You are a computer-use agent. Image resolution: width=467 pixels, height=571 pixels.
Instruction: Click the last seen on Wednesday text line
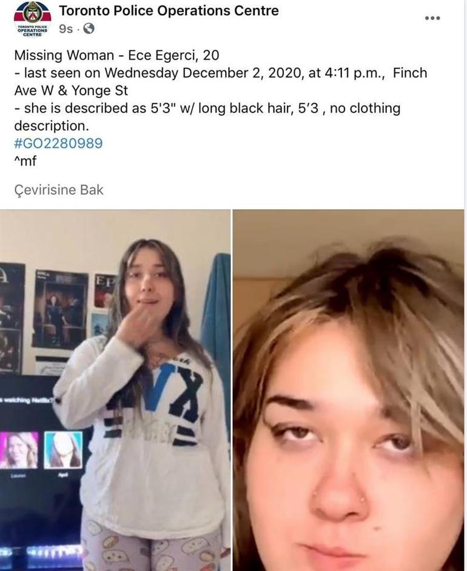tap(221, 73)
